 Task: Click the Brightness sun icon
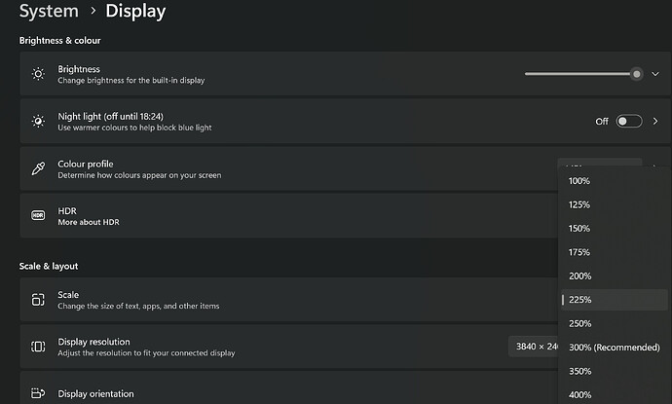click(x=38, y=74)
